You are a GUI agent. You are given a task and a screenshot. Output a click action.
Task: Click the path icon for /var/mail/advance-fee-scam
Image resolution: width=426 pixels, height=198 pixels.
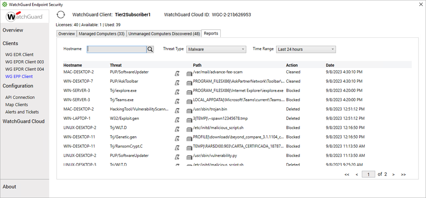pos(189,73)
